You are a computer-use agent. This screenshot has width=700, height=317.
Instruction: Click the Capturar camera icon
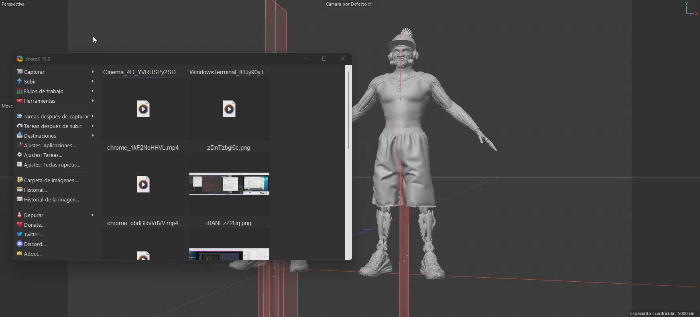click(19, 72)
